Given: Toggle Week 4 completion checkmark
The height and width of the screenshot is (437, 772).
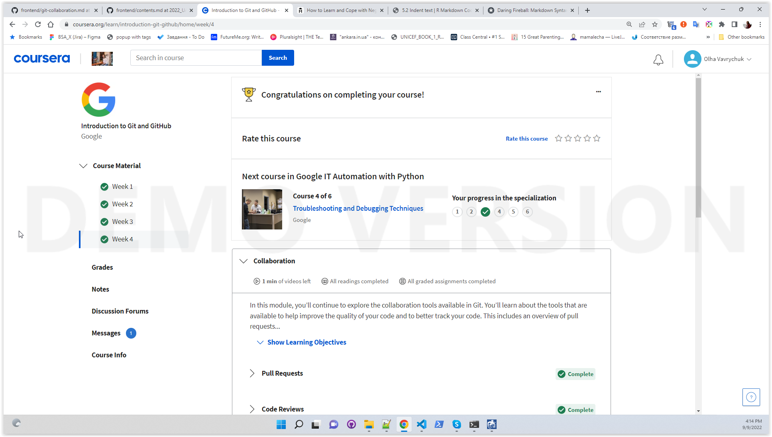Looking at the screenshot, I should pyautogui.click(x=104, y=239).
